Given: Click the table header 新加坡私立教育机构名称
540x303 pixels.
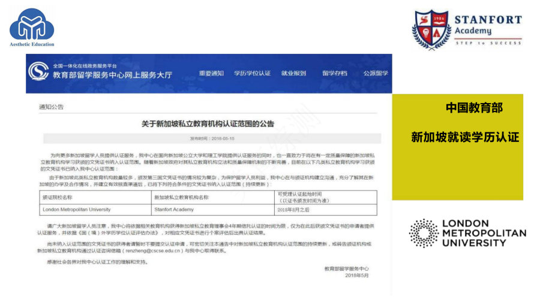Looking at the screenshot, I should (181, 198).
